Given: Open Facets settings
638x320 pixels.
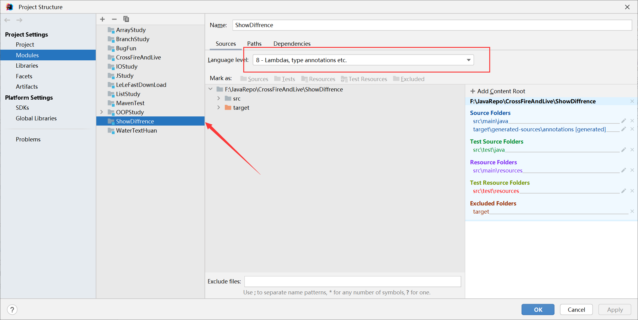Looking at the screenshot, I should (24, 76).
